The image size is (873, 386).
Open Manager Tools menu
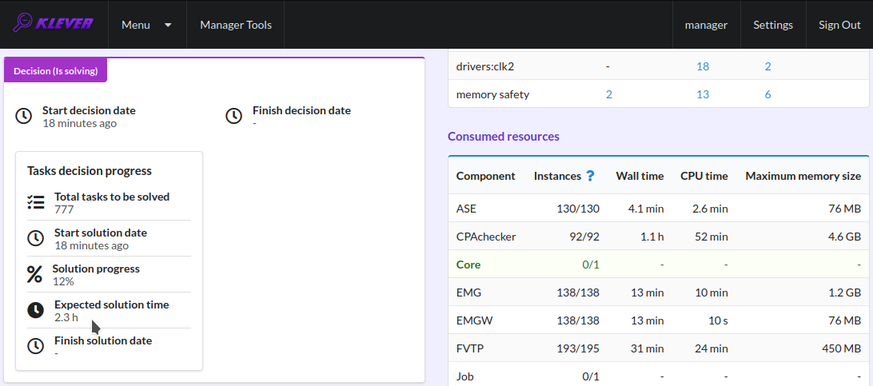tap(236, 25)
